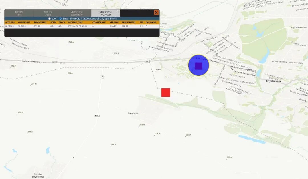Click the T0517 road shield near Ternove
Viewport: 308px width, 179px height.
(x=97, y=115)
